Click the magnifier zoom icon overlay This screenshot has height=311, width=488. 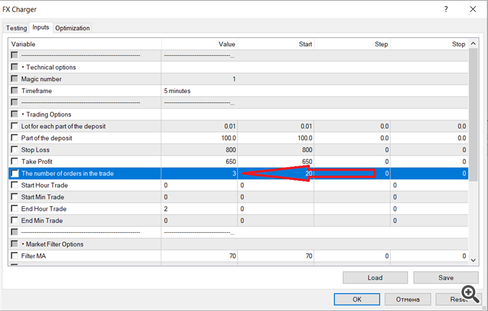pos(470,294)
